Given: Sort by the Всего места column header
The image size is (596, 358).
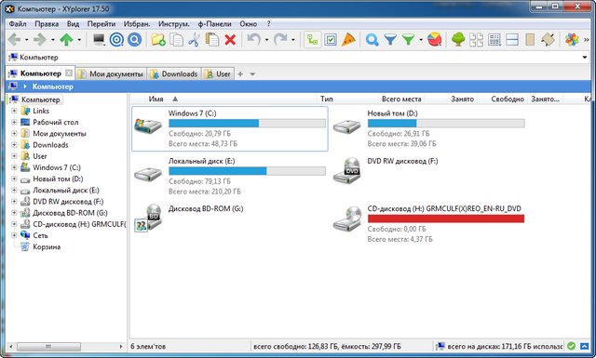Looking at the screenshot, I should tap(401, 99).
